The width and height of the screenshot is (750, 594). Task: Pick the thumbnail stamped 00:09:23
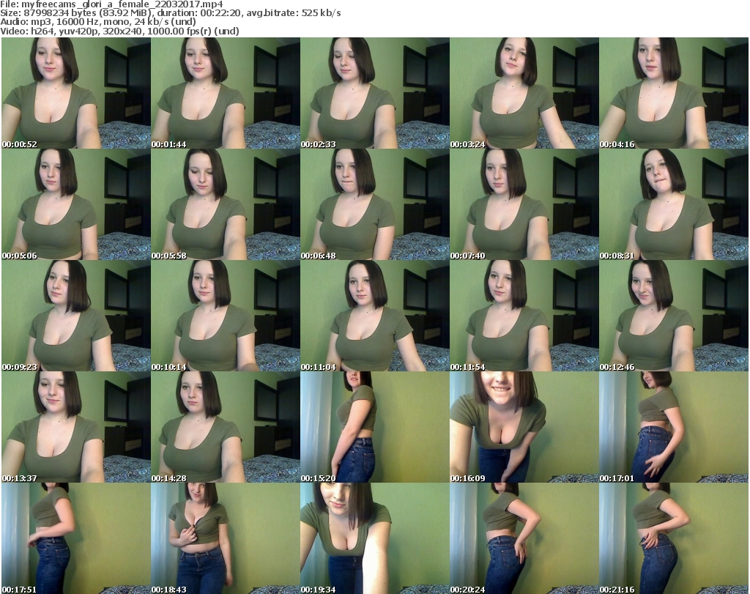(76, 316)
